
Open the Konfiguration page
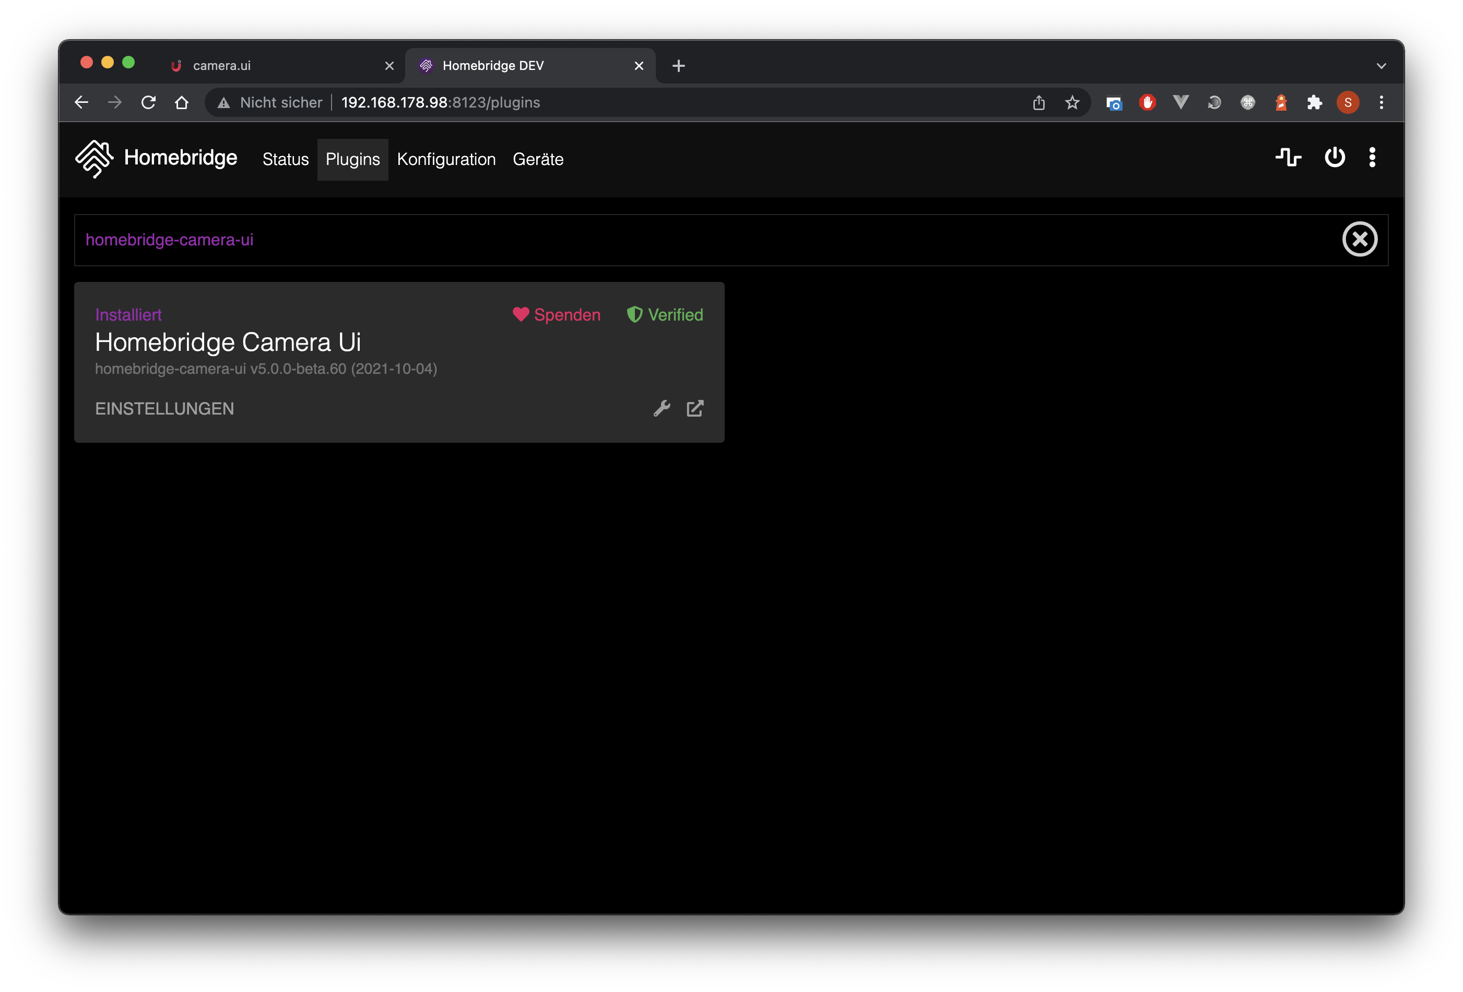pyautogui.click(x=446, y=159)
